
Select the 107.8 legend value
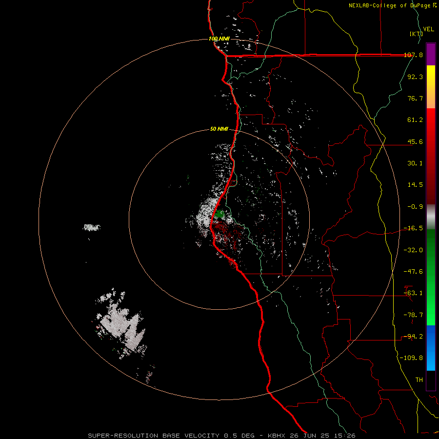tap(413, 55)
